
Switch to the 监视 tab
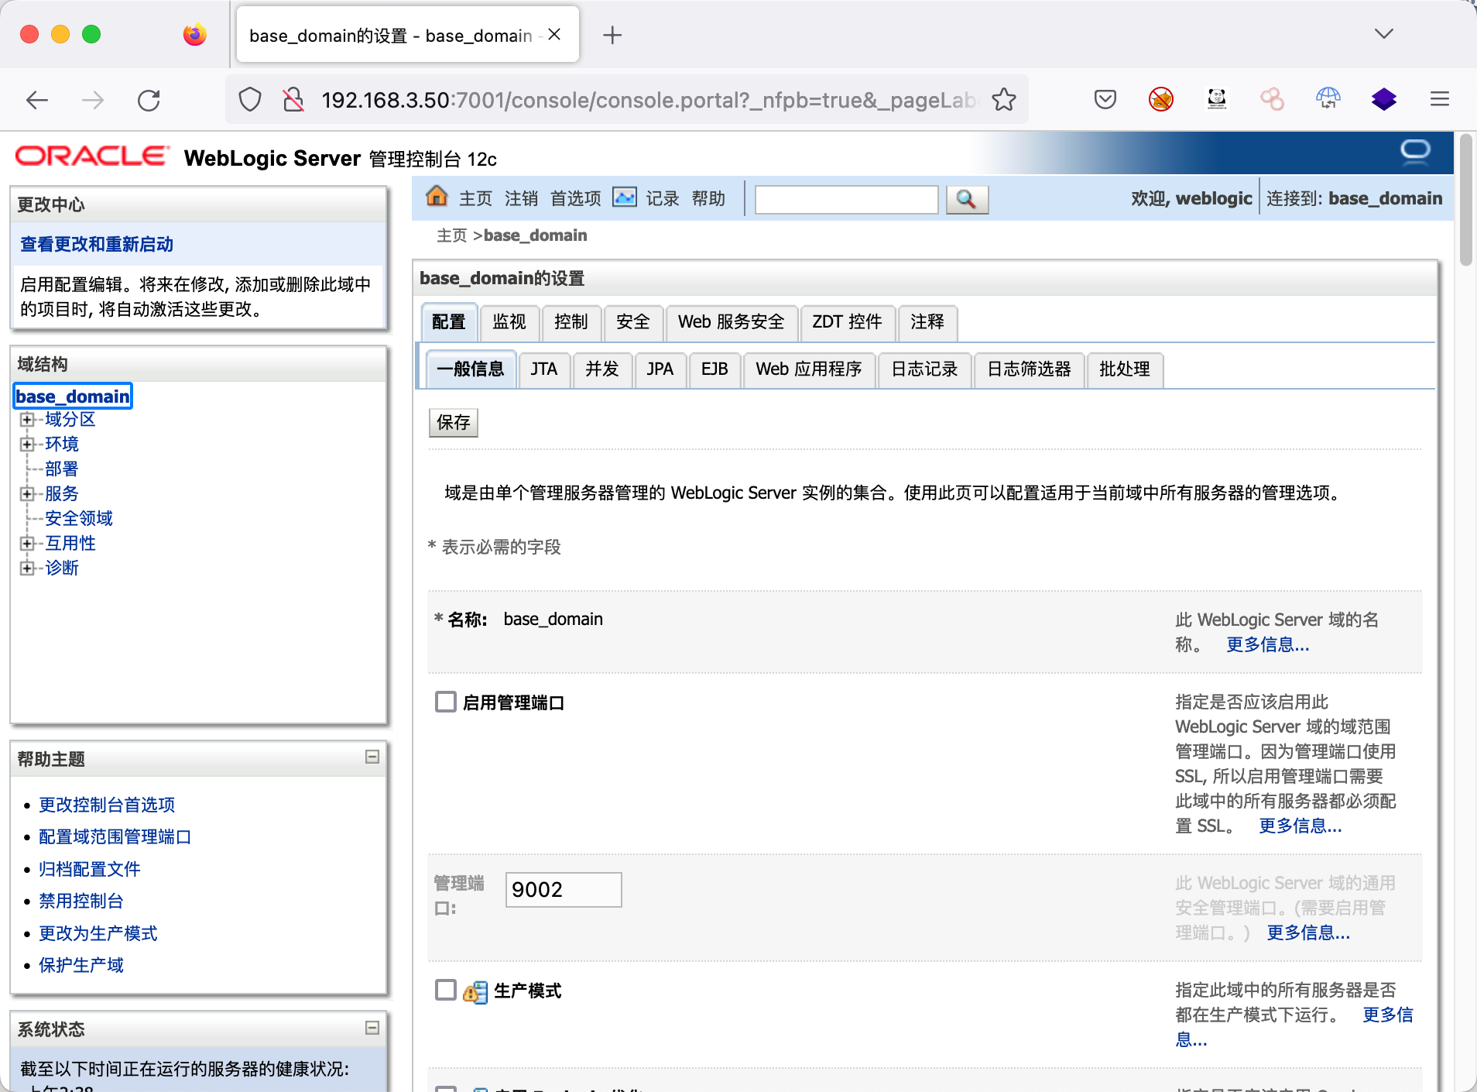pyautogui.click(x=509, y=322)
